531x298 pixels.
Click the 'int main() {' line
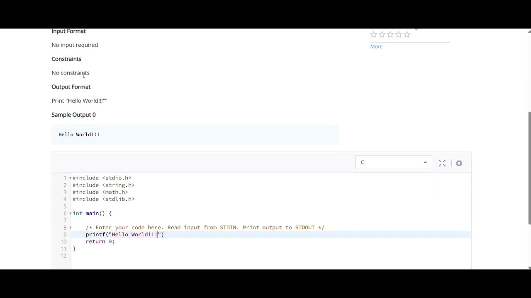[92, 214]
